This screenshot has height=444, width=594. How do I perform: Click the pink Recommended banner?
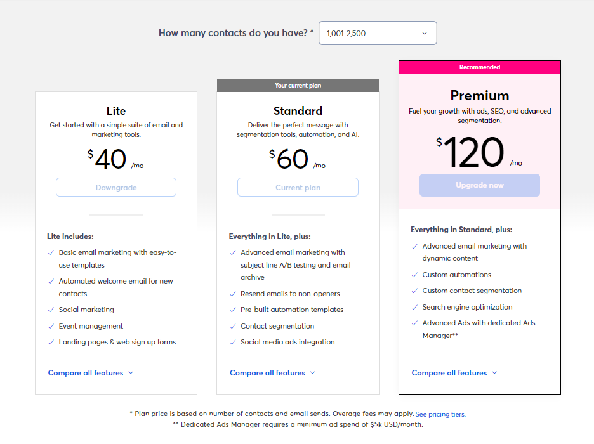point(479,67)
